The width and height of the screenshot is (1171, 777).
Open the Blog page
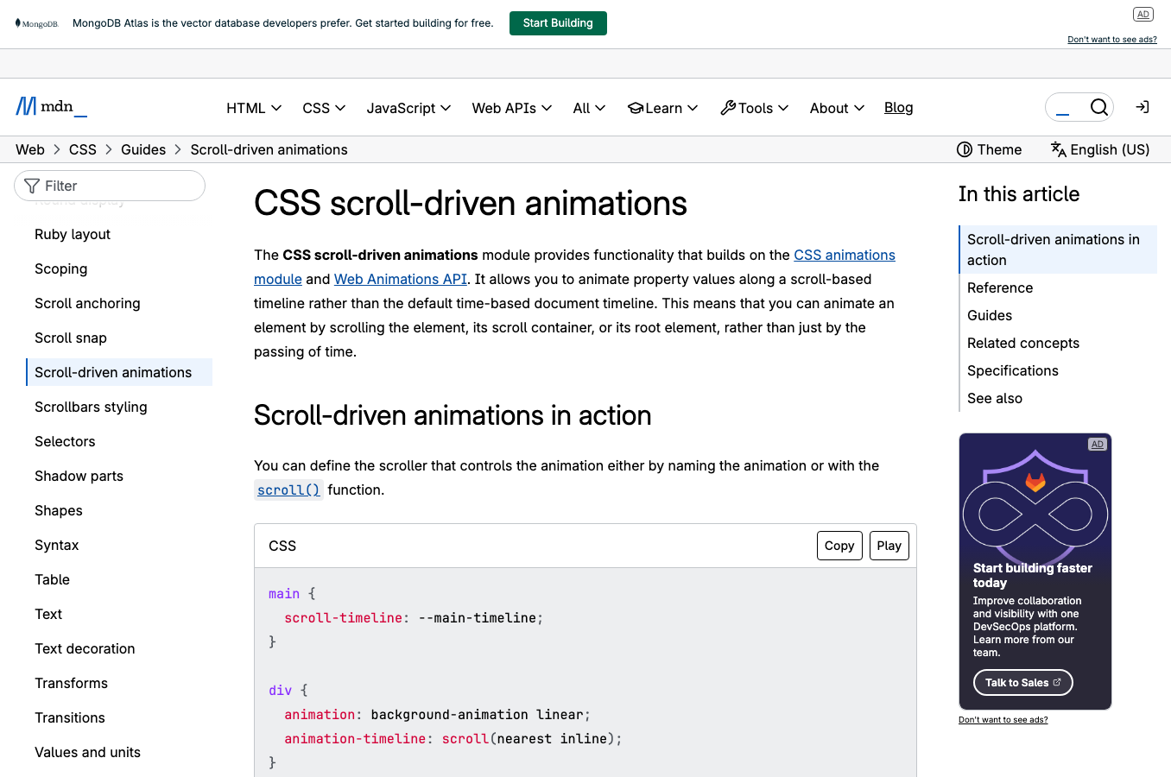pyautogui.click(x=898, y=107)
